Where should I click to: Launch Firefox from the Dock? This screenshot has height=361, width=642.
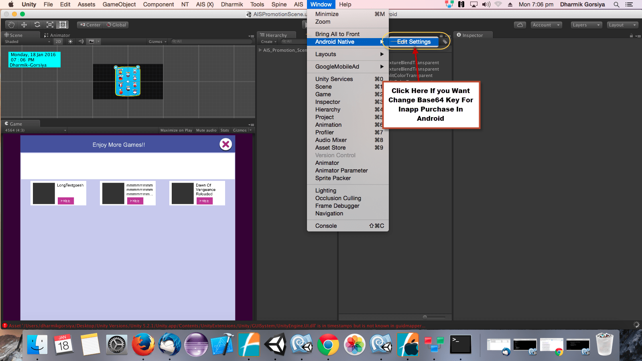click(143, 345)
